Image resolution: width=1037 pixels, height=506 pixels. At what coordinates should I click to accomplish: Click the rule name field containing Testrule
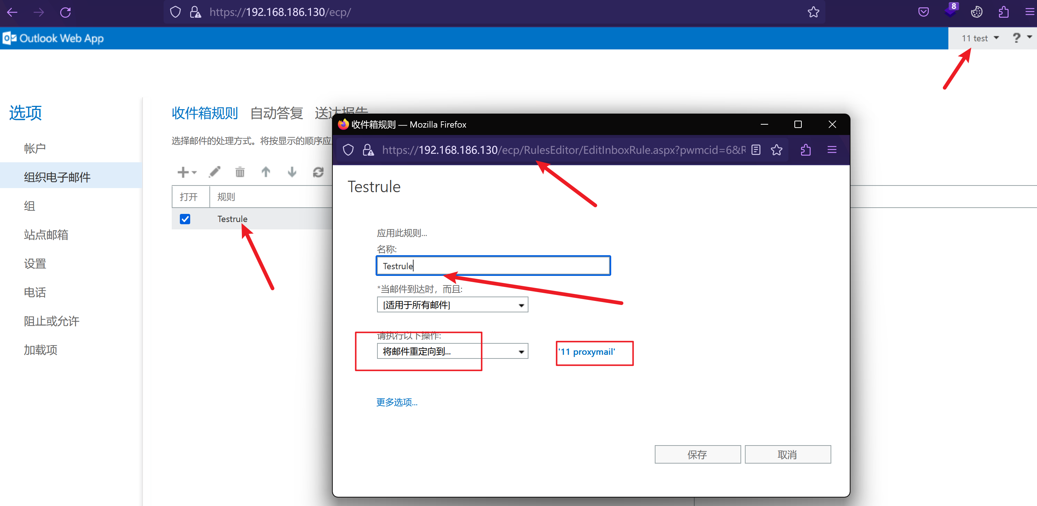[x=493, y=266]
